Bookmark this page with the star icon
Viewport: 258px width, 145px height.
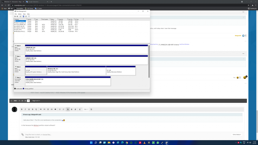click(x=248, y=5)
